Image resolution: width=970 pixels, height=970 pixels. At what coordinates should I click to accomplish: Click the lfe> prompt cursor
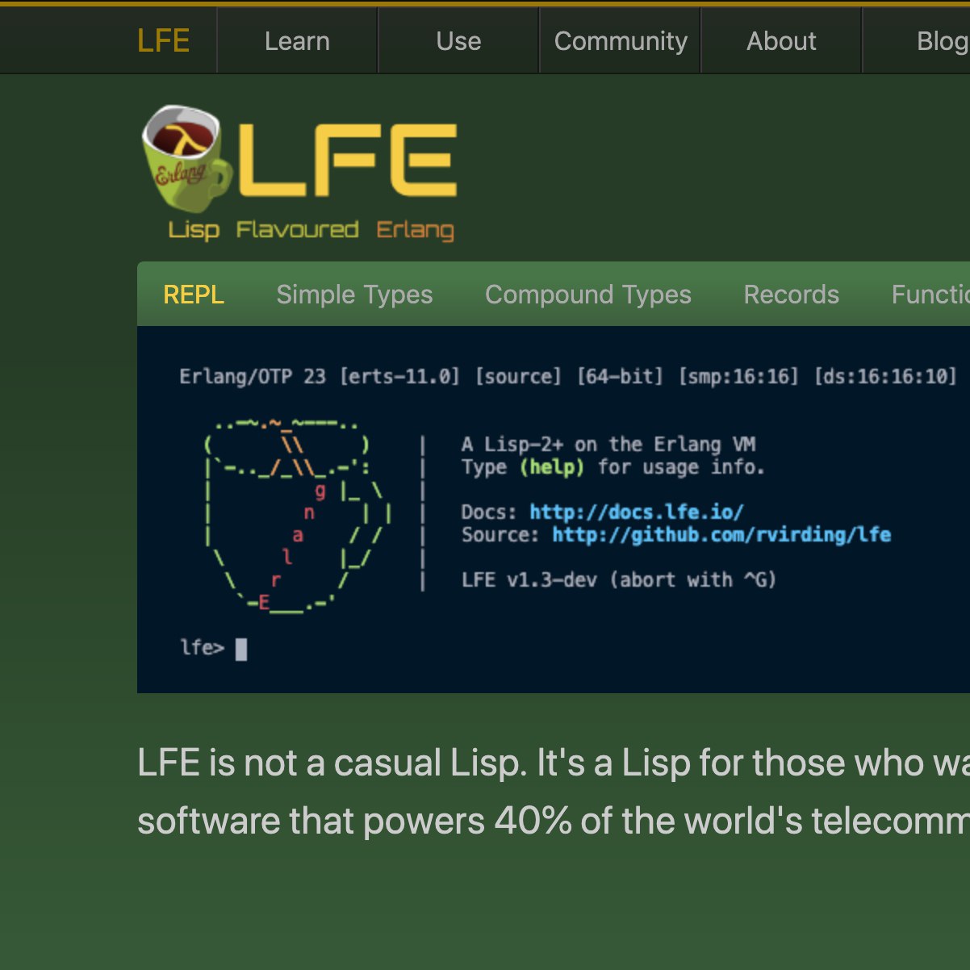241,649
